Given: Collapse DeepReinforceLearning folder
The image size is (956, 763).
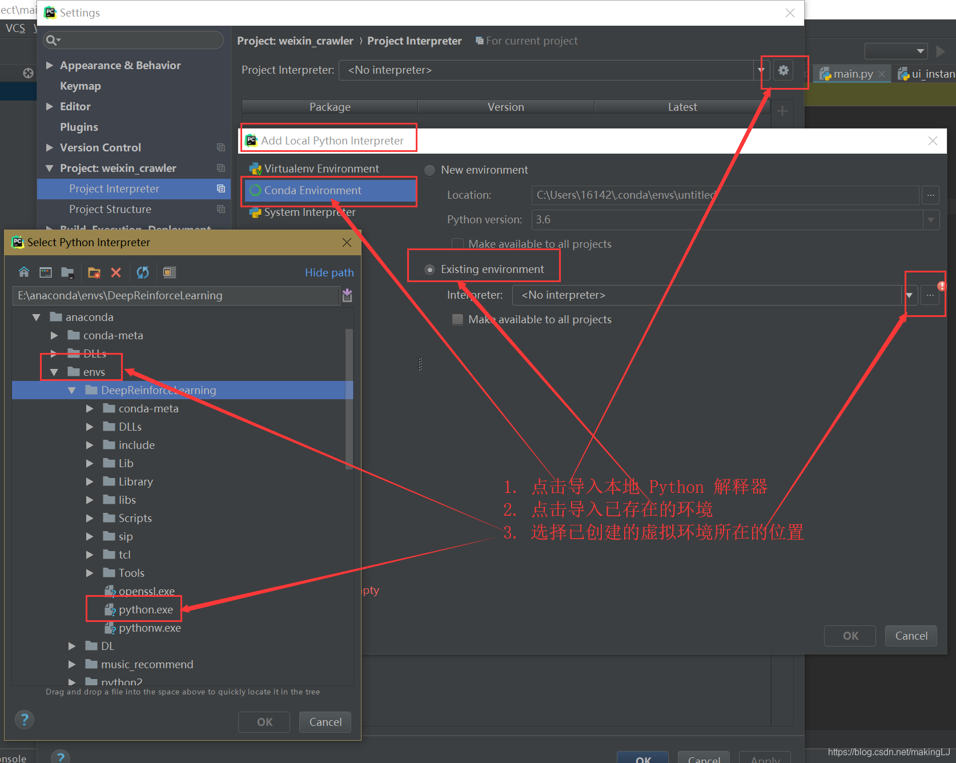Looking at the screenshot, I should [72, 390].
